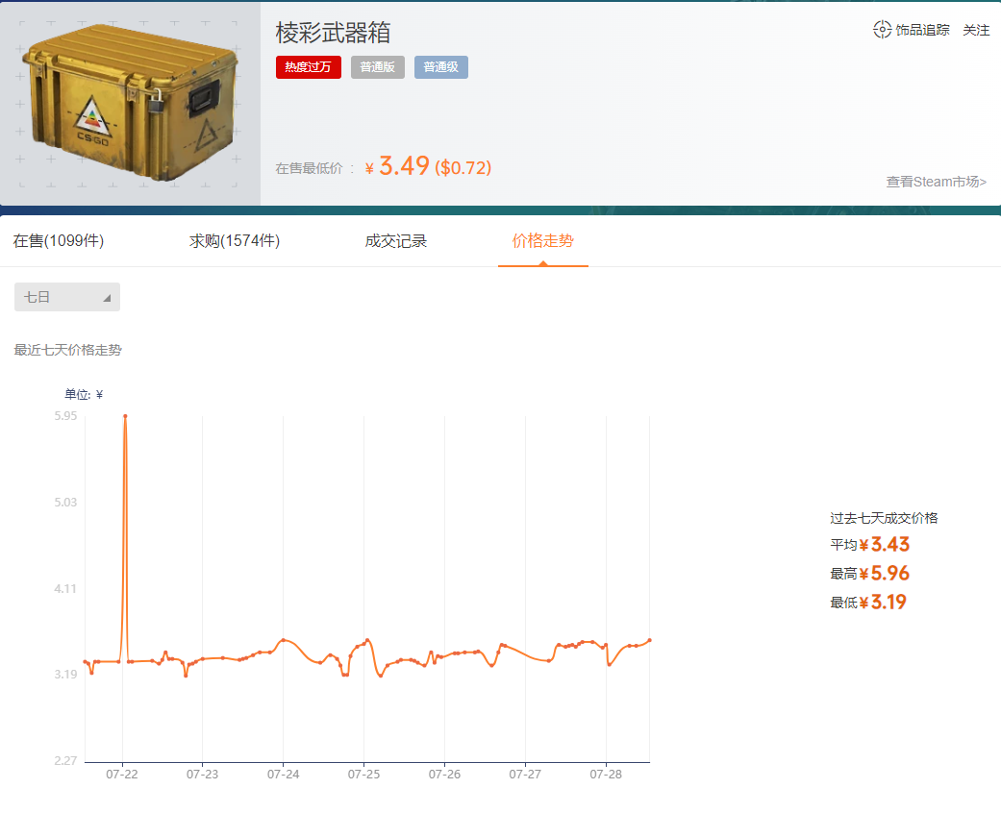This screenshot has height=813, width=1001.
Task: Click the orange price spike on chart
Action: click(x=125, y=418)
